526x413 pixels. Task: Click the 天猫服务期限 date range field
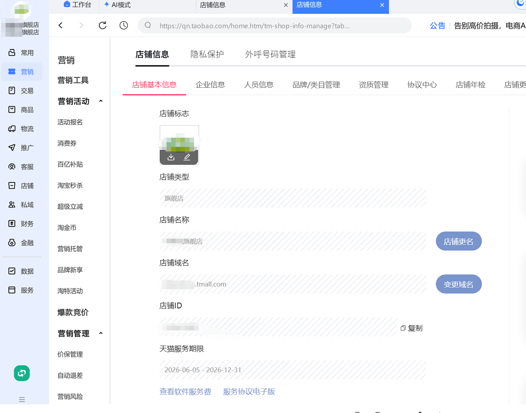click(x=293, y=370)
